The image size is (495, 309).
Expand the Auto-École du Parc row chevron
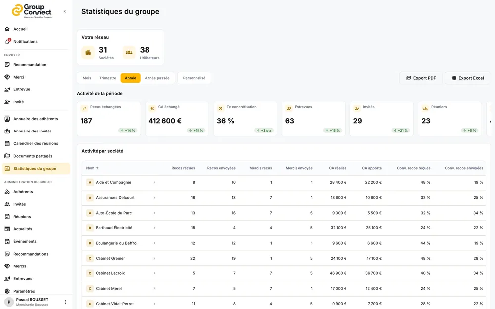[154, 213]
